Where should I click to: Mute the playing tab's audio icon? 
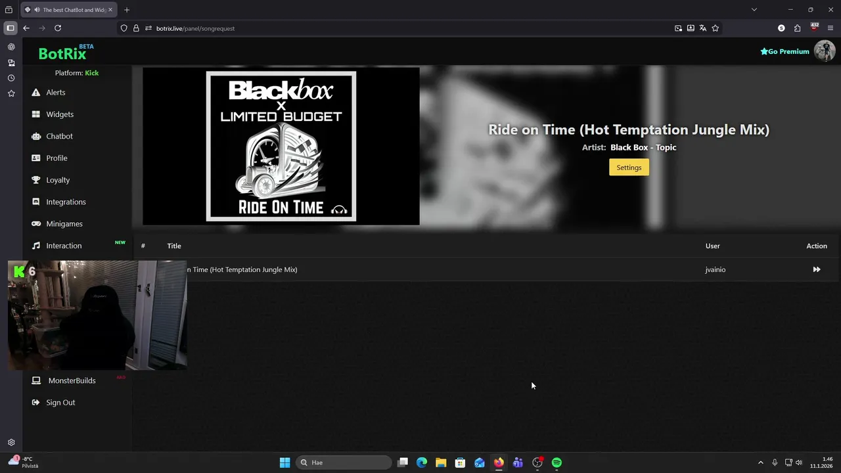point(37,10)
